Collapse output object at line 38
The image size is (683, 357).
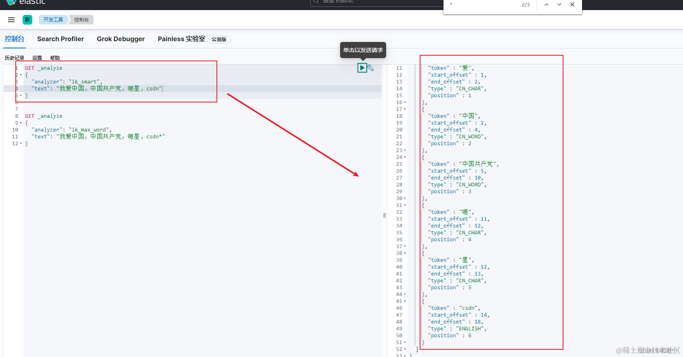(405, 253)
